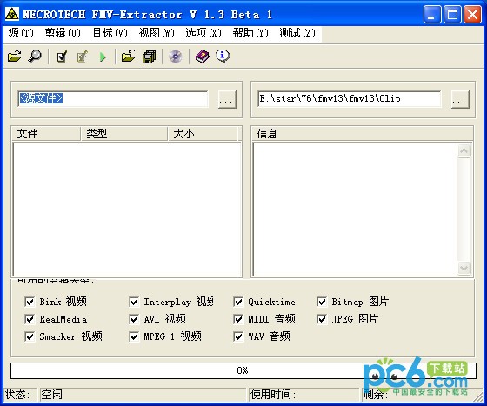Viewport: 487px width, 406px height.
Task: Click info panel scroll up arrow
Action: [x=464, y=151]
